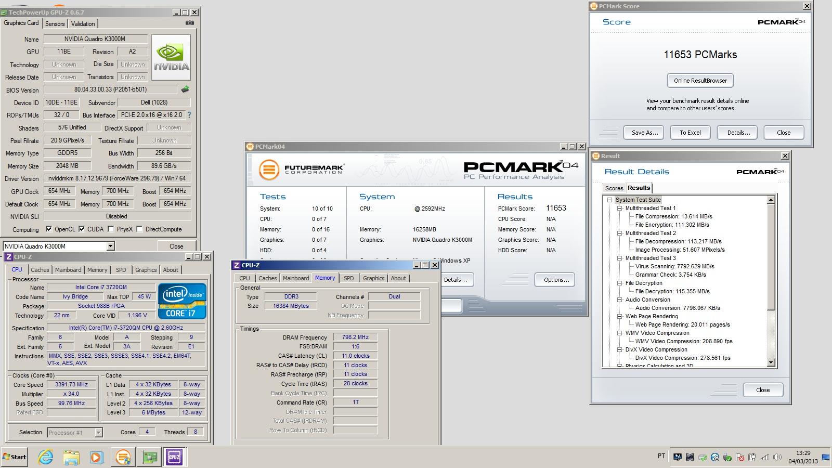
Task: Click Close in Result Details window
Action: (x=763, y=390)
